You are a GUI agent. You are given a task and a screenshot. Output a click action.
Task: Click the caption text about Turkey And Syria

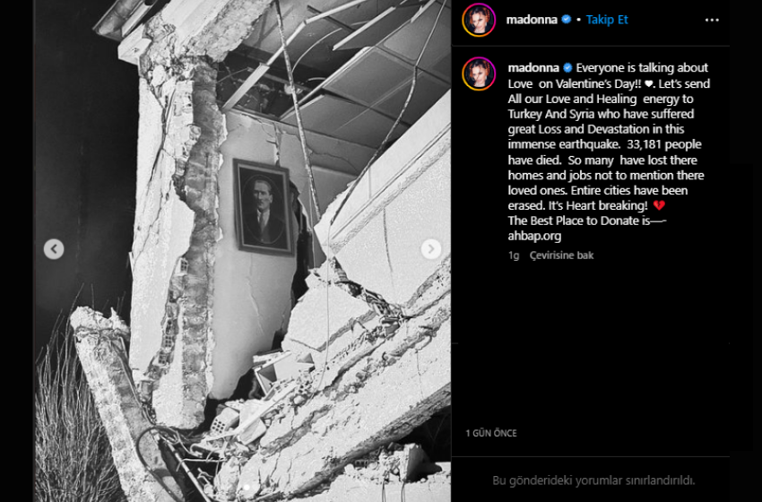[x=601, y=114]
